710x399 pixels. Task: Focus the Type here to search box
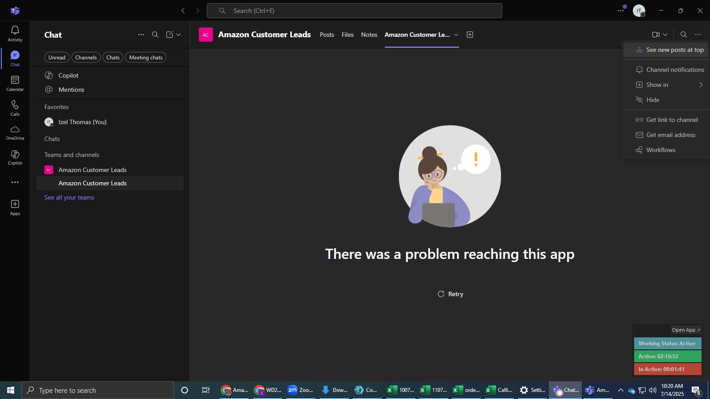[98, 390]
